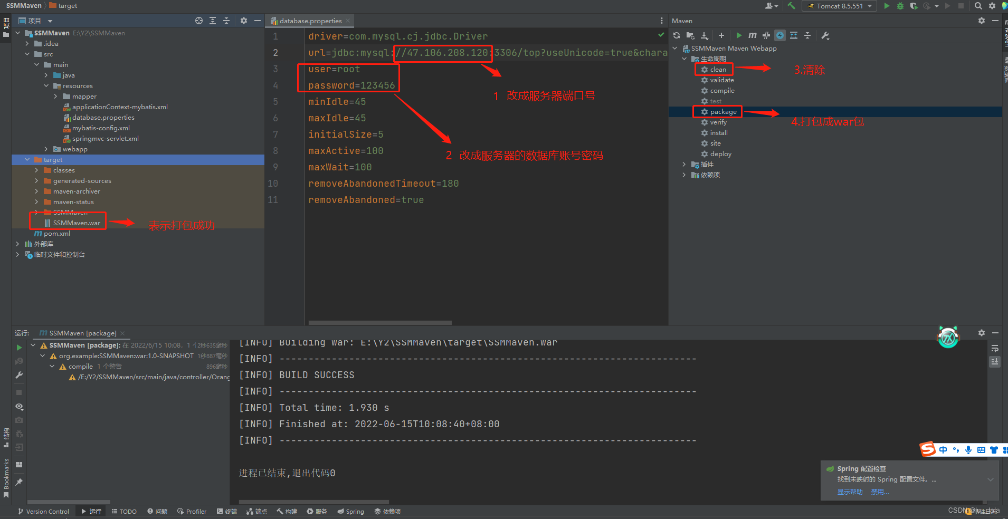The width and height of the screenshot is (1008, 519).
Task: Execute a Maven goal using the m icon
Action: [x=752, y=35]
